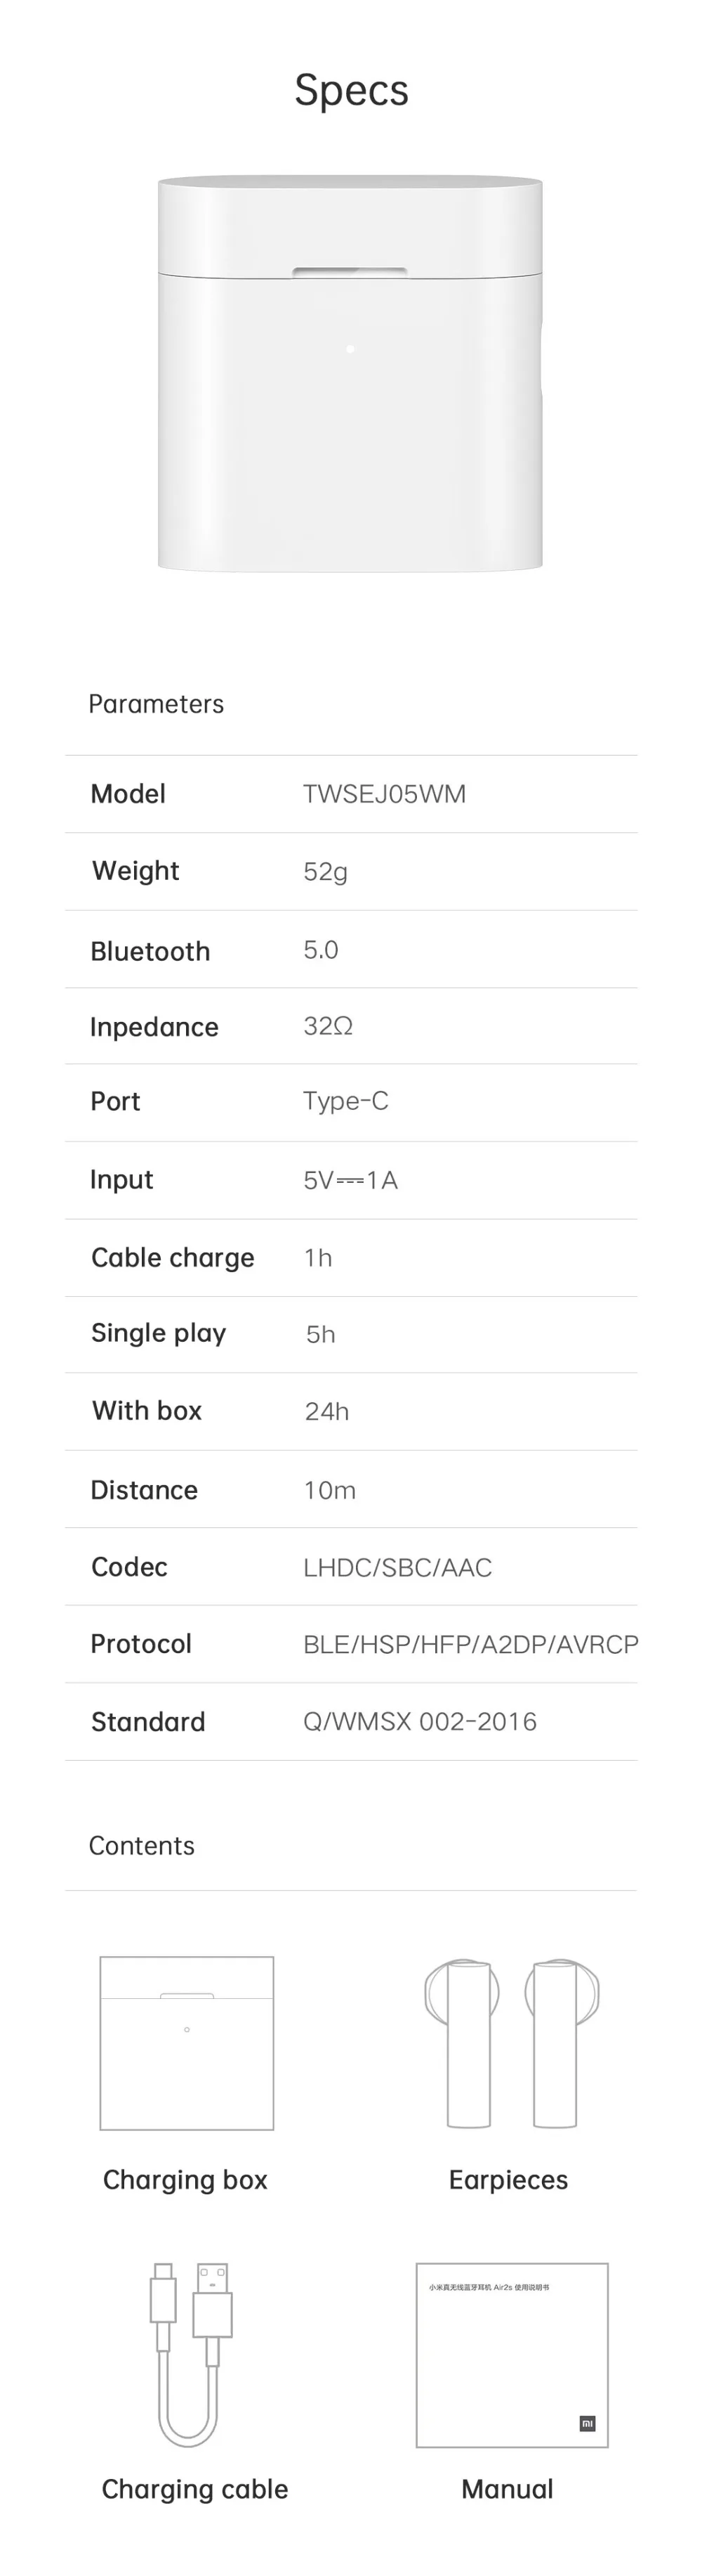This screenshot has width=702, height=2576.
Task: Click the "Earpieces" label
Action: point(508,2180)
